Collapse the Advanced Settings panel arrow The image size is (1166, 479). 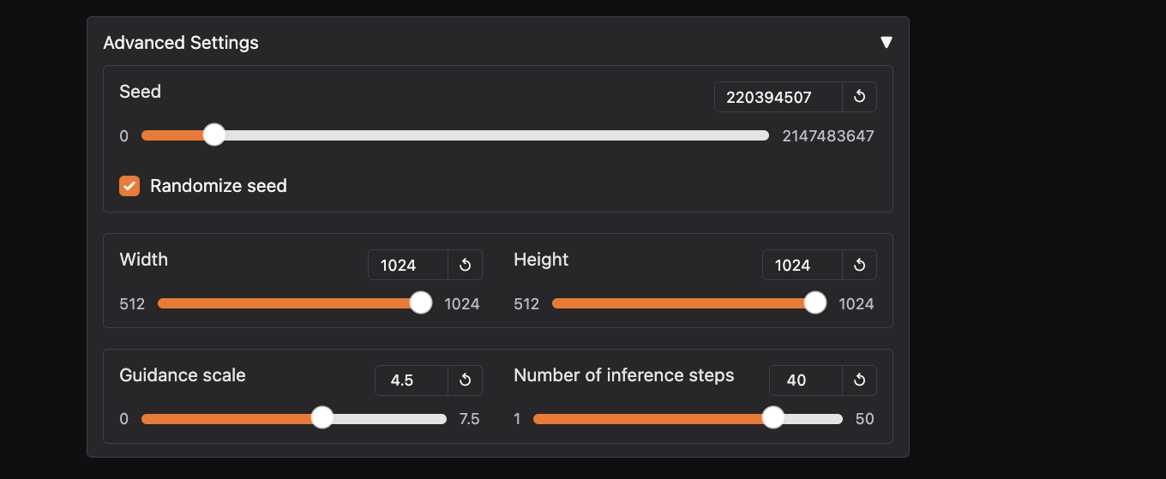[887, 42]
